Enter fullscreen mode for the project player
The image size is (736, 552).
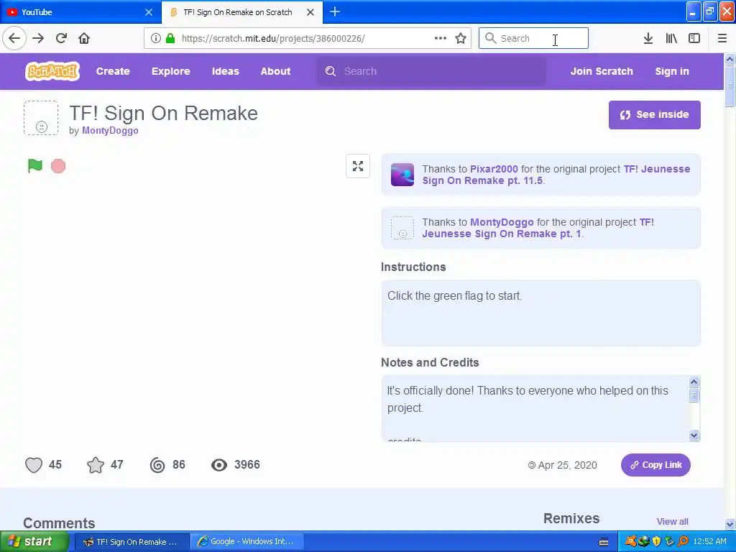click(x=358, y=166)
